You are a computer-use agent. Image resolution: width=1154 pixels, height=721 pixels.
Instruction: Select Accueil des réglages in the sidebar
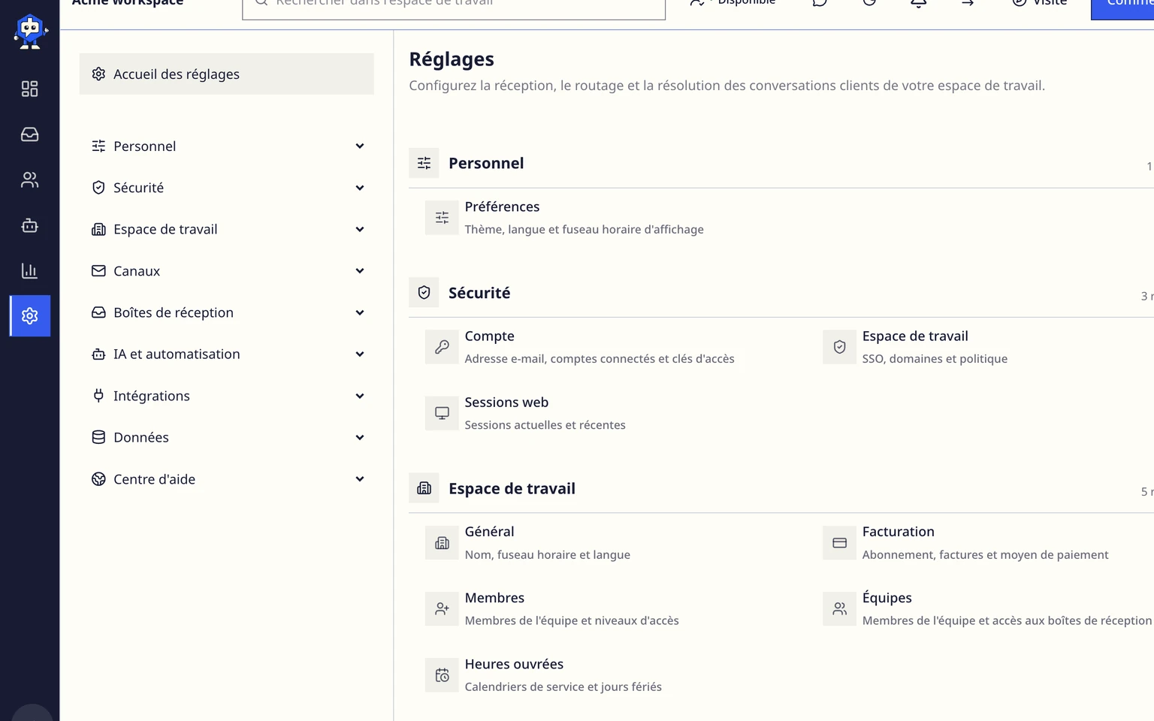227,74
